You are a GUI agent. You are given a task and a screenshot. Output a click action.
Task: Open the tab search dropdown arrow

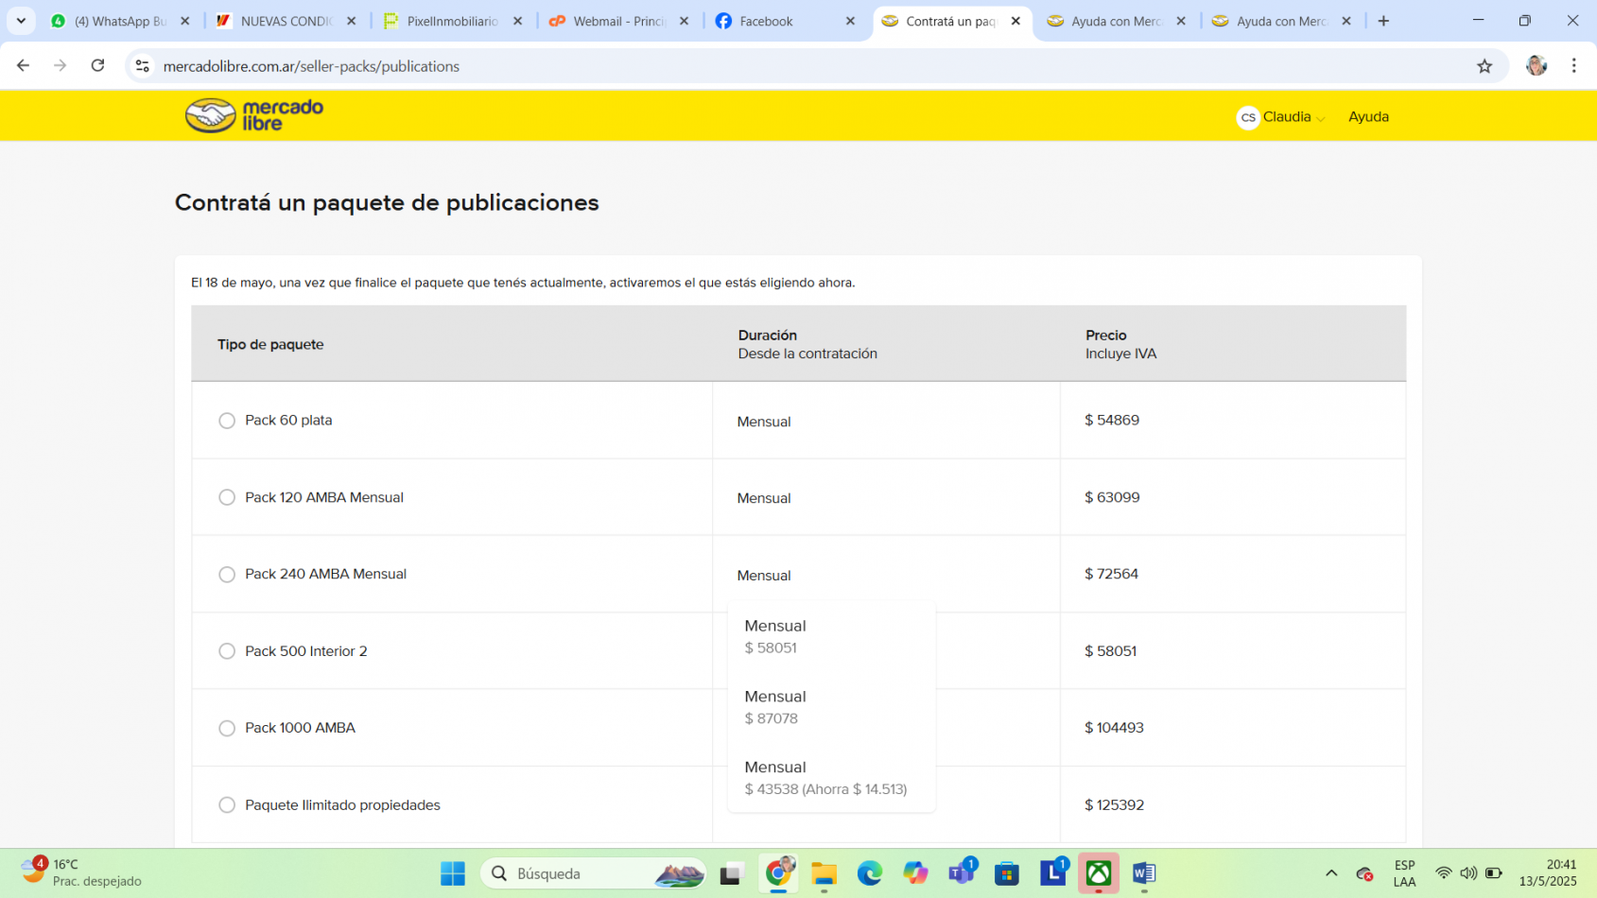[21, 21]
